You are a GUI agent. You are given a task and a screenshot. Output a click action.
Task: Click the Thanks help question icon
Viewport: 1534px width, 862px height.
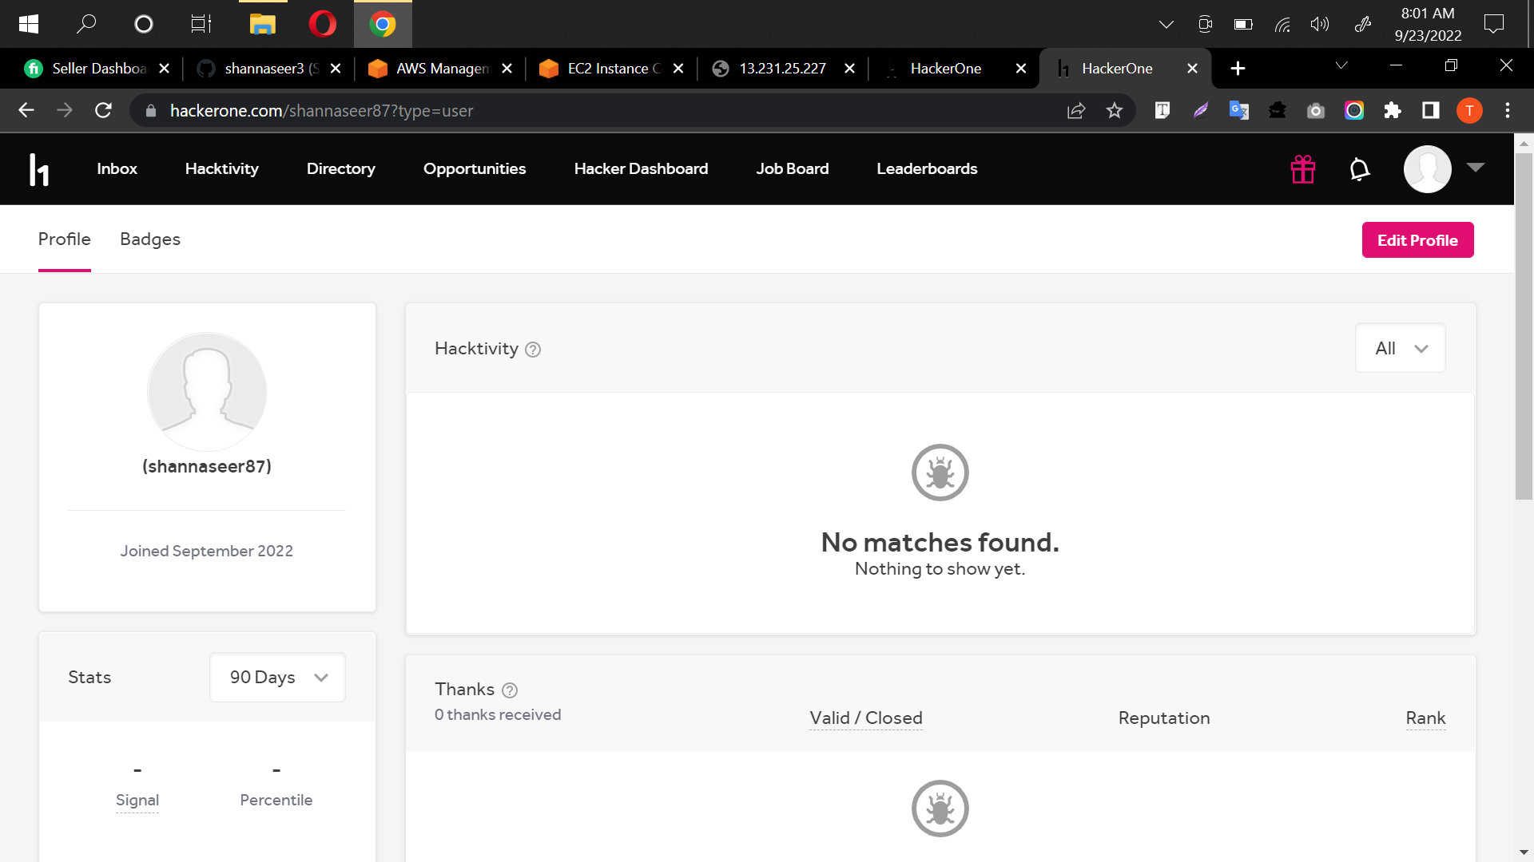510,690
